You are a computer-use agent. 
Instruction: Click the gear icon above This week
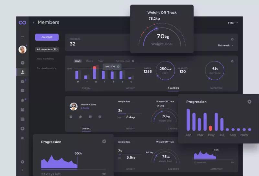(x=232, y=39)
